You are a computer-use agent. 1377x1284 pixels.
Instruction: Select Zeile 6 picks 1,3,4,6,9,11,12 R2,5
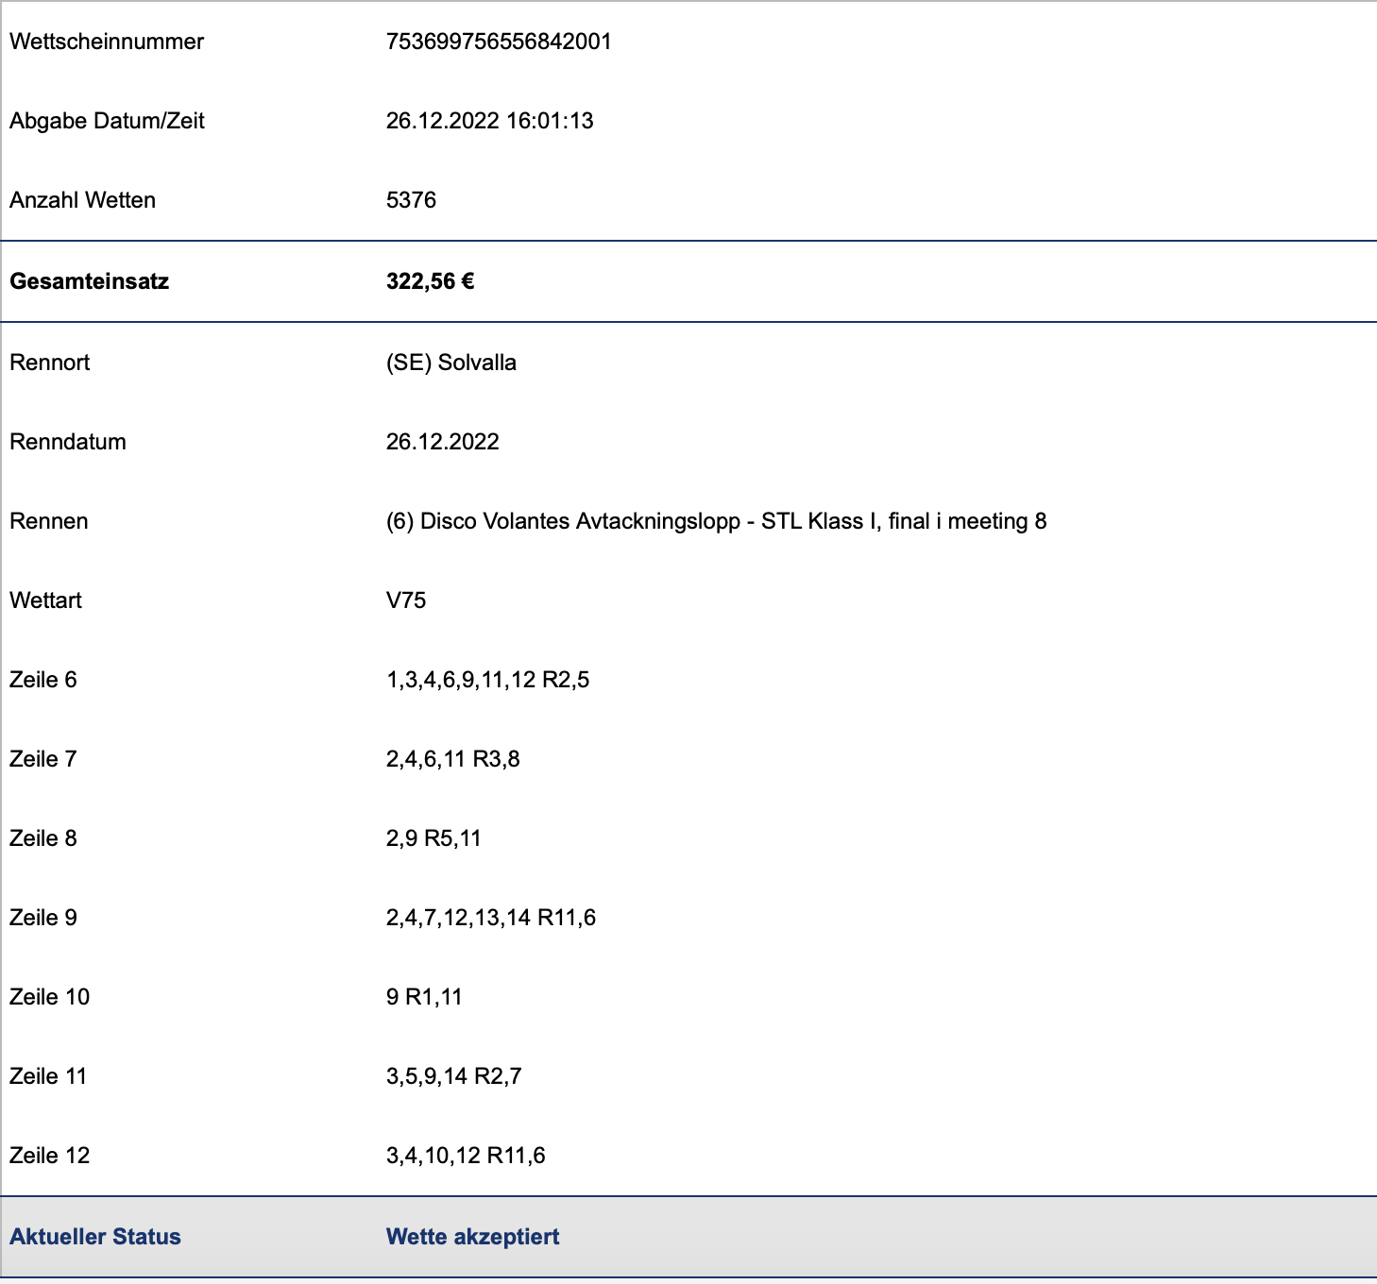click(x=487, y=680)
